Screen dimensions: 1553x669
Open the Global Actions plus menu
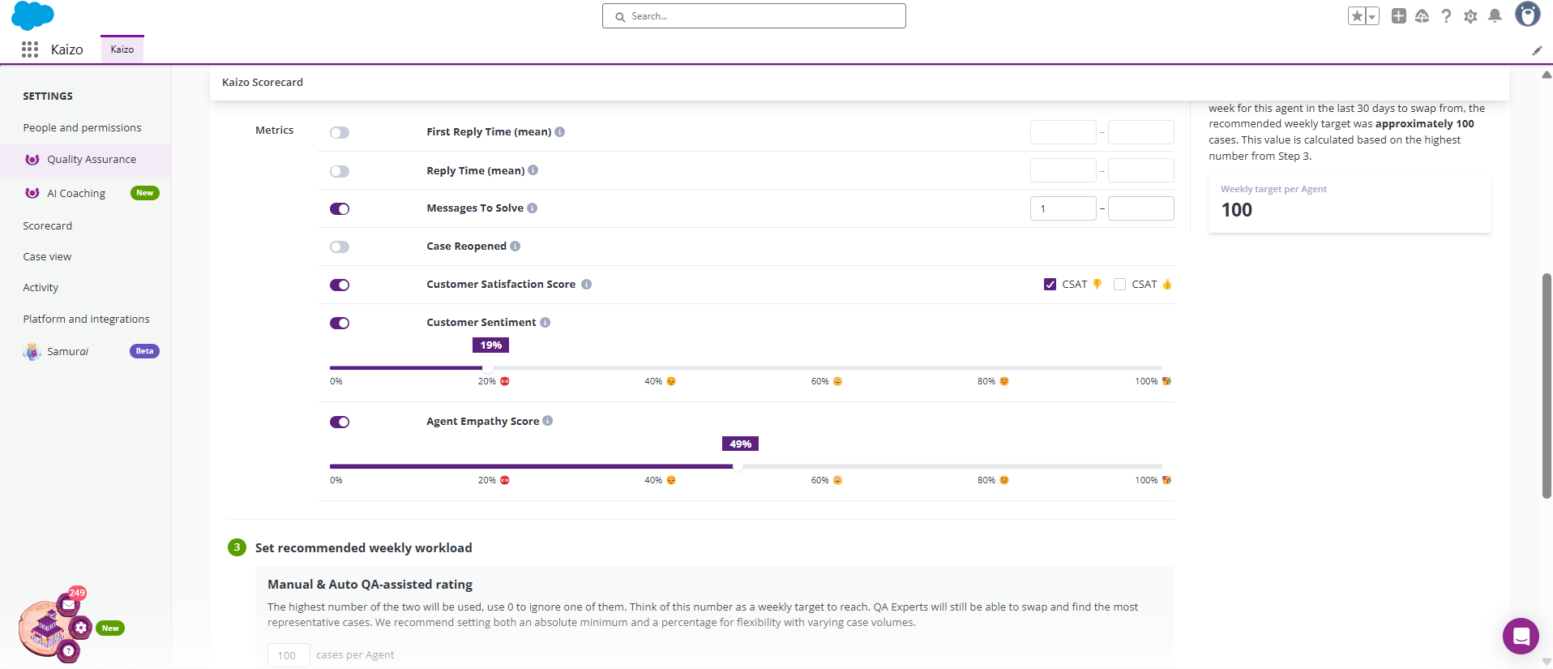tap(1399, 15)
